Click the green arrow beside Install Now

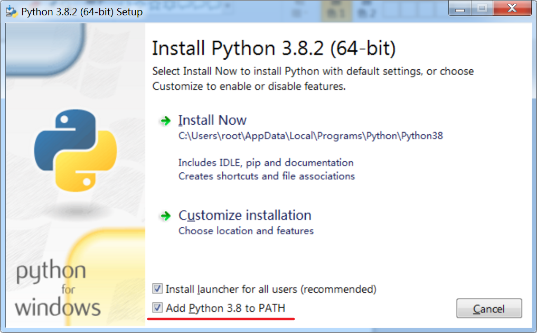coord(165,121)
